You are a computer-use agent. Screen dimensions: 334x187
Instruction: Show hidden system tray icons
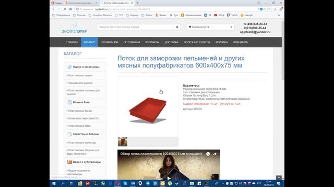[223, 183]
